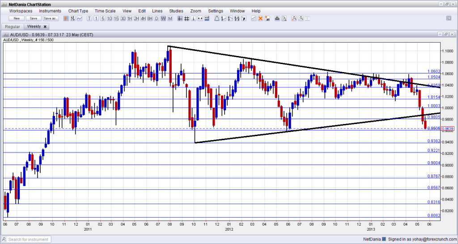The width and height of the screenshot is (458, 244).
Task: Switch to 30-minute time scale
Action: coord(123,18)
